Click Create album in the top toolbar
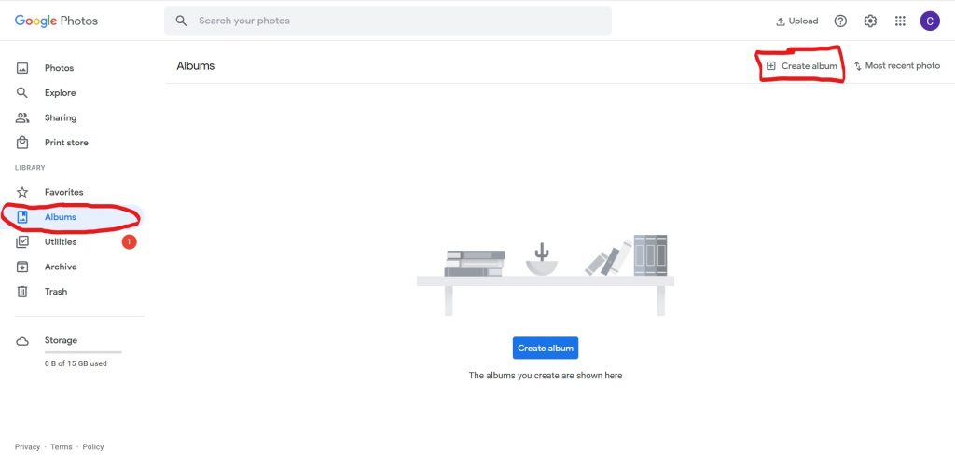955x466 pixels. tap(801, 65)
